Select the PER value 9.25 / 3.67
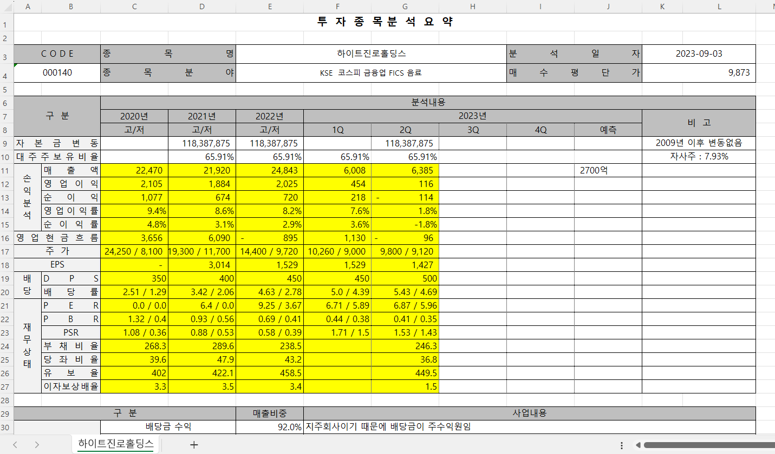 (270, 305)
